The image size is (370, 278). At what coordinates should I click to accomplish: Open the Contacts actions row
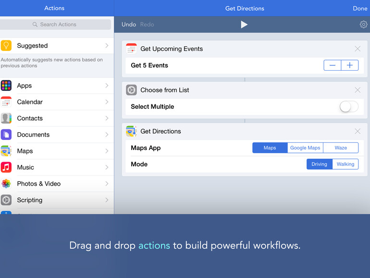(x=57, y=118)
